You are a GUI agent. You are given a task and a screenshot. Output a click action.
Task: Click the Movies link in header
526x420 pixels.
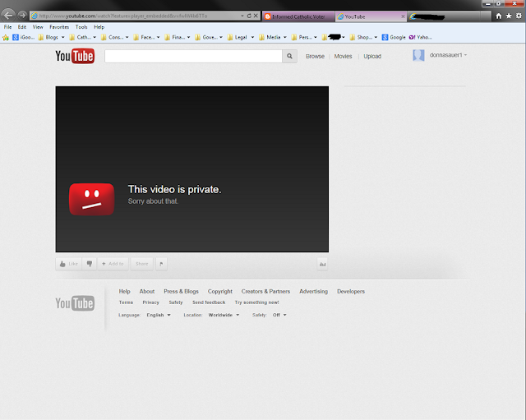click(x=343, y=57)
